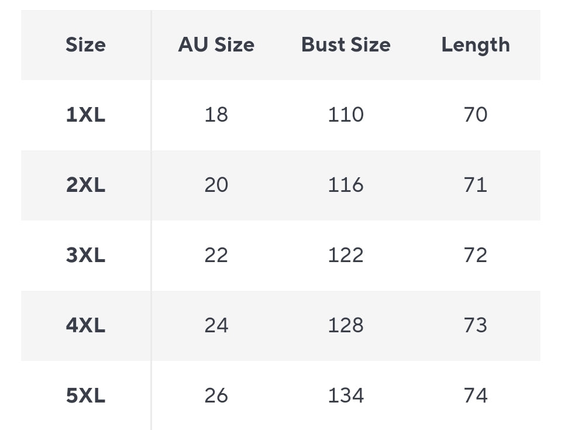Click bust size 128 value

(x=346, y=325)
